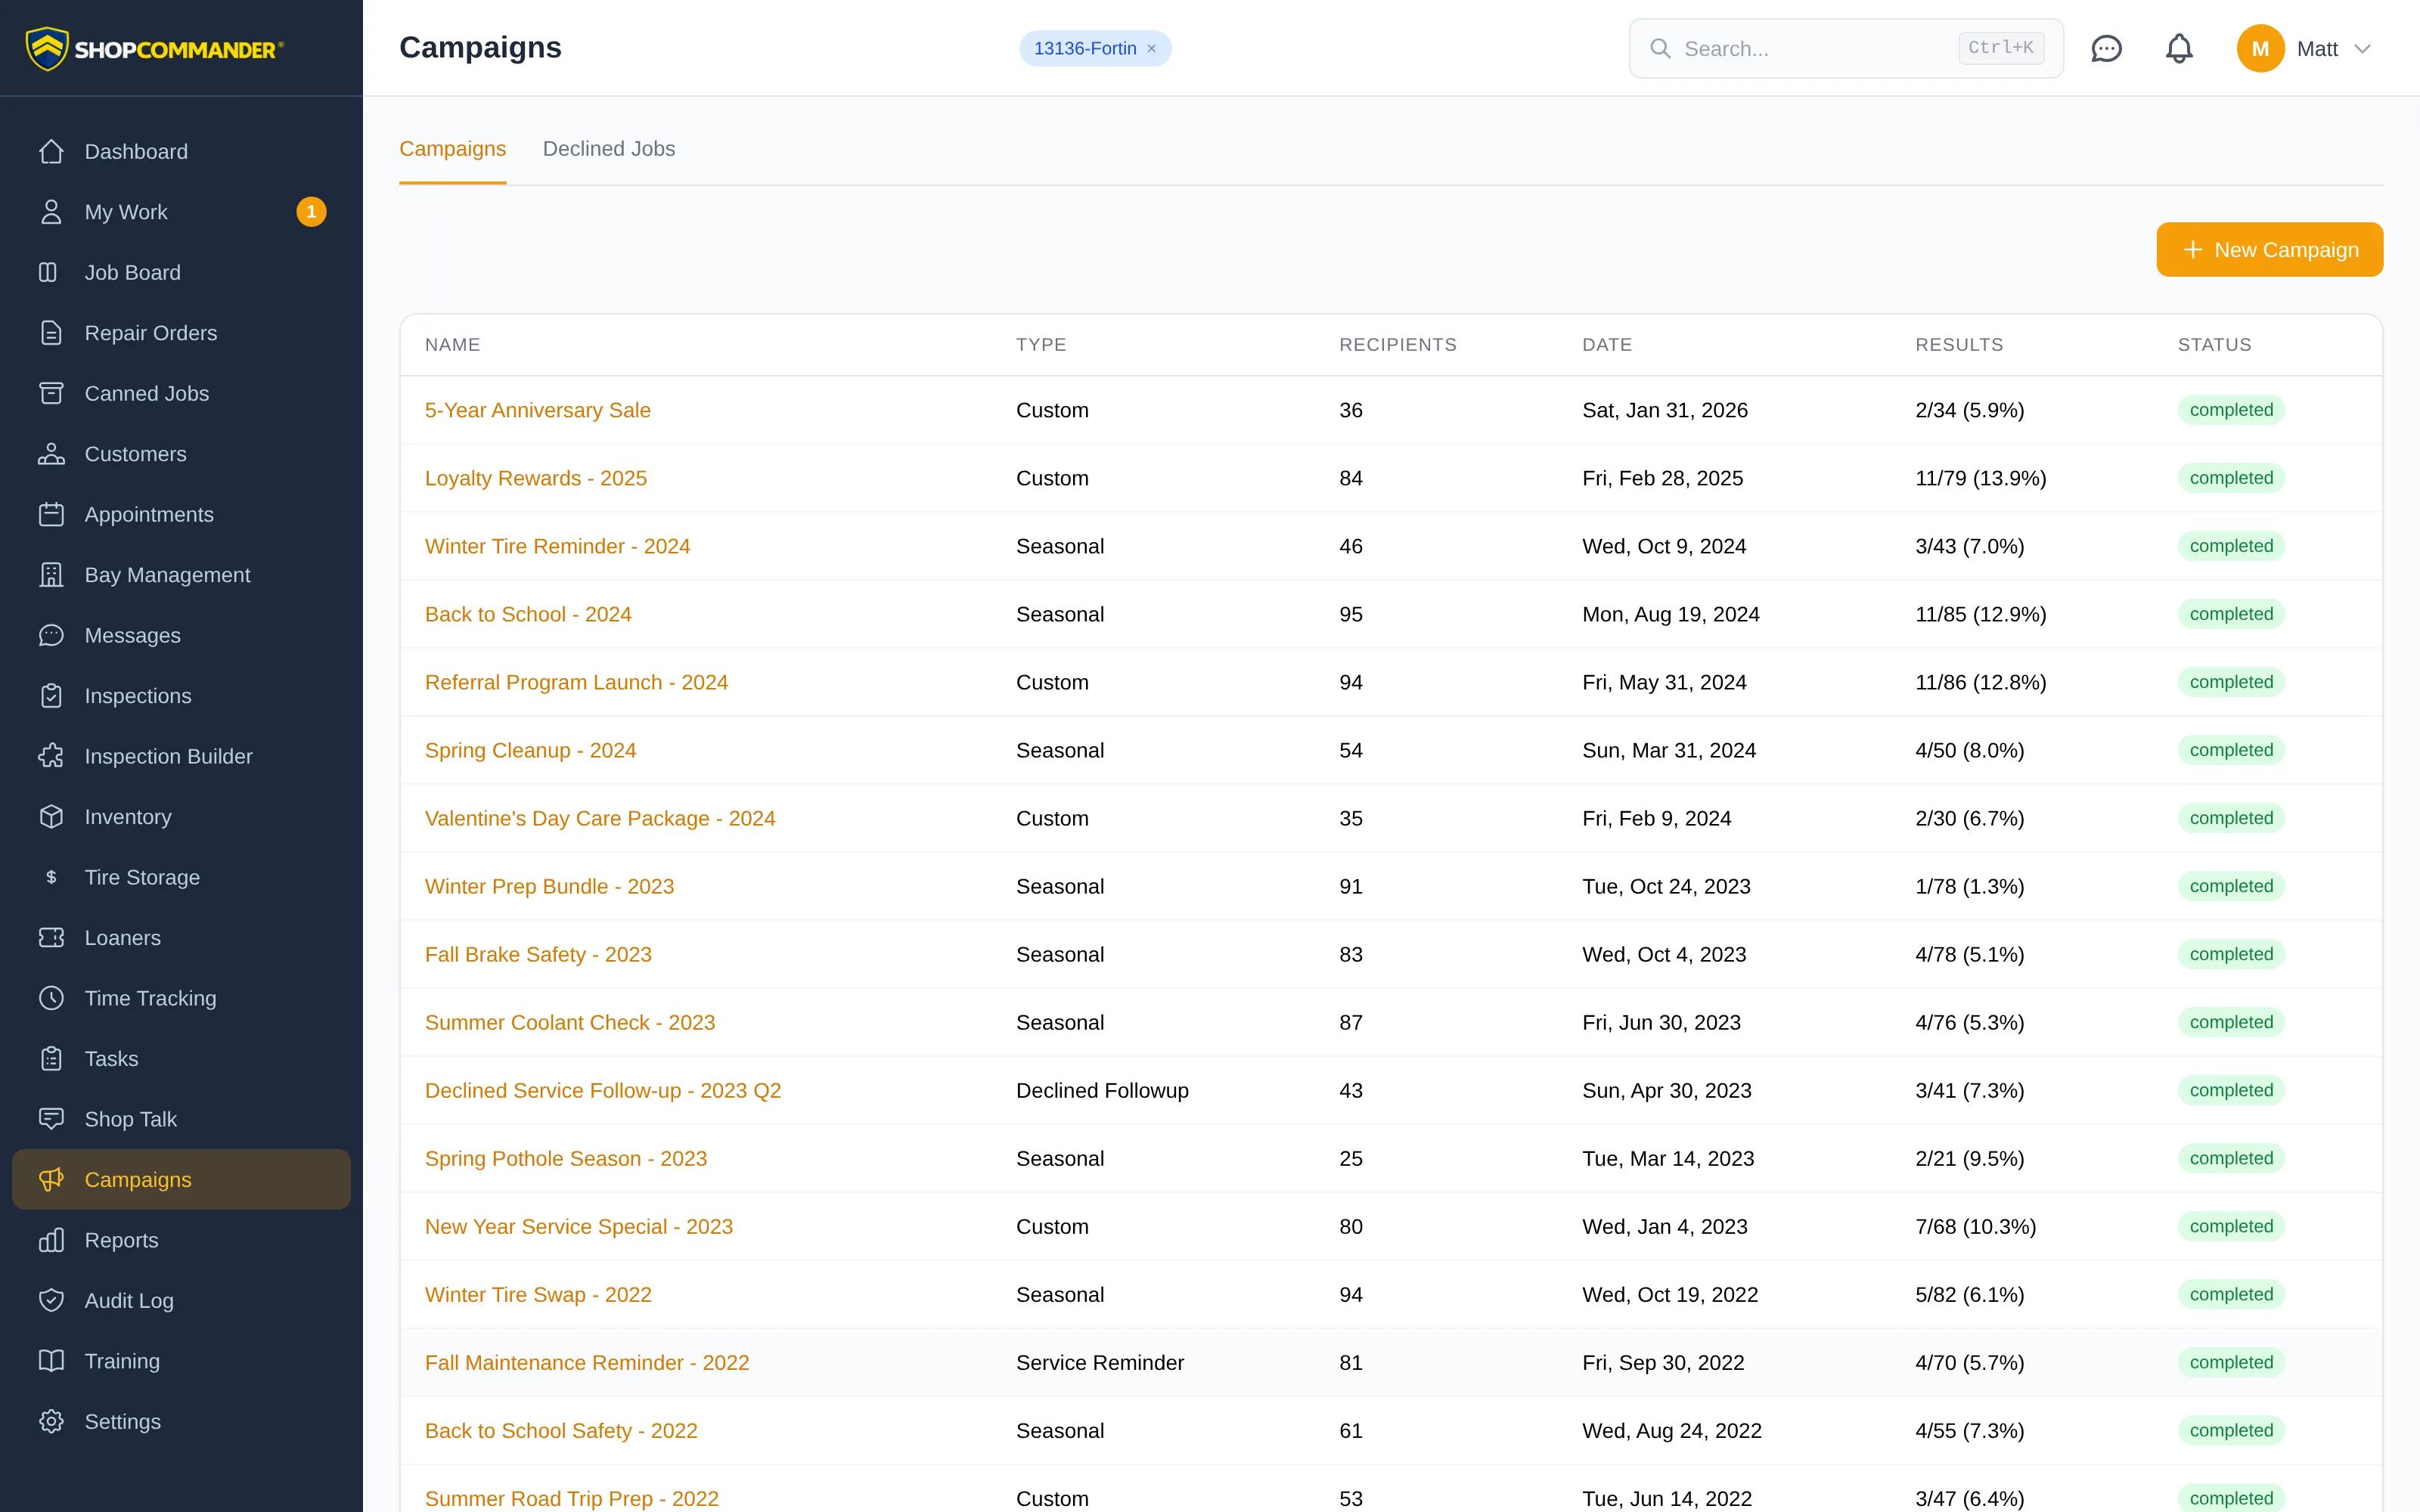2420x1512 pixels.
Task: Open Dashboard home icon in sidebar
Action: pyautogui.click(x=51, y=151)
